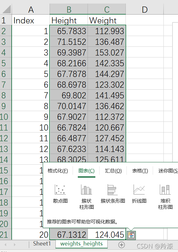
Task: Go to next sheet with right arrow
Action: pyautogui.click(x=15, y=245)
